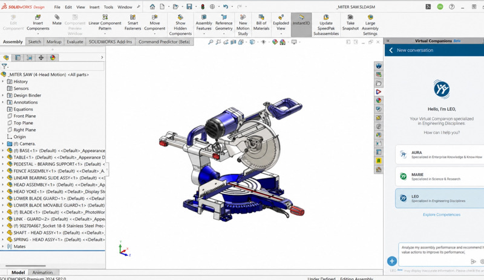Click the green LEO user badge
The height and width of the screenshot is (280, 484).
[440, 7]
